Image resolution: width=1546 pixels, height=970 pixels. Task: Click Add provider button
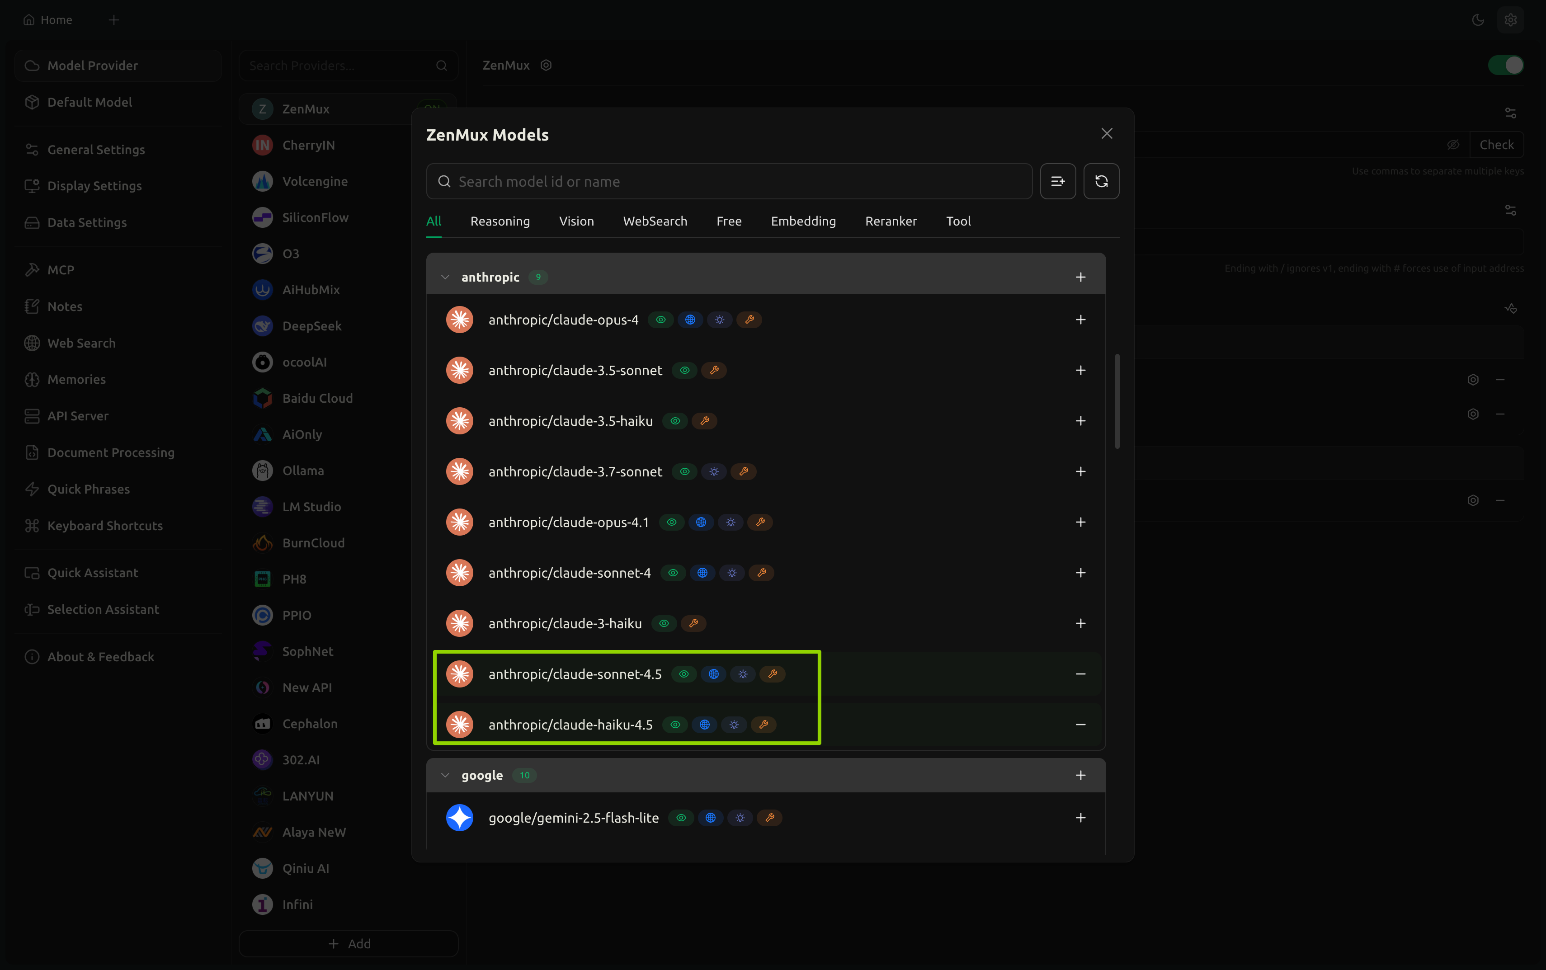[x=349, y=943]
